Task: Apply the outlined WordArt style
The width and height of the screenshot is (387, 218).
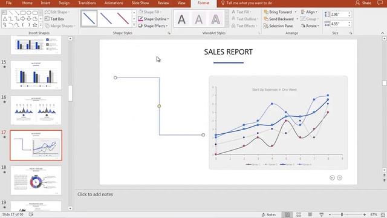Action: click(x=215, y=19)
